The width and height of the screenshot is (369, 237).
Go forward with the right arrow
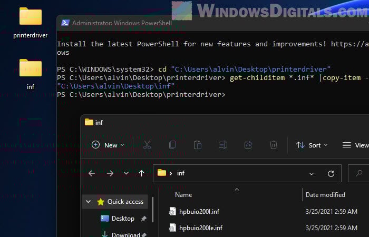(110, 173)
